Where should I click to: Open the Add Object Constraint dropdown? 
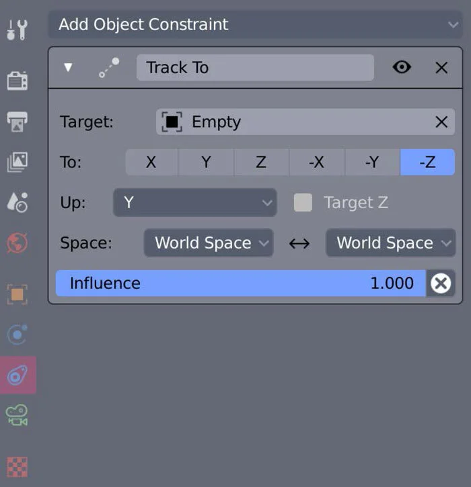click(255, 25)
